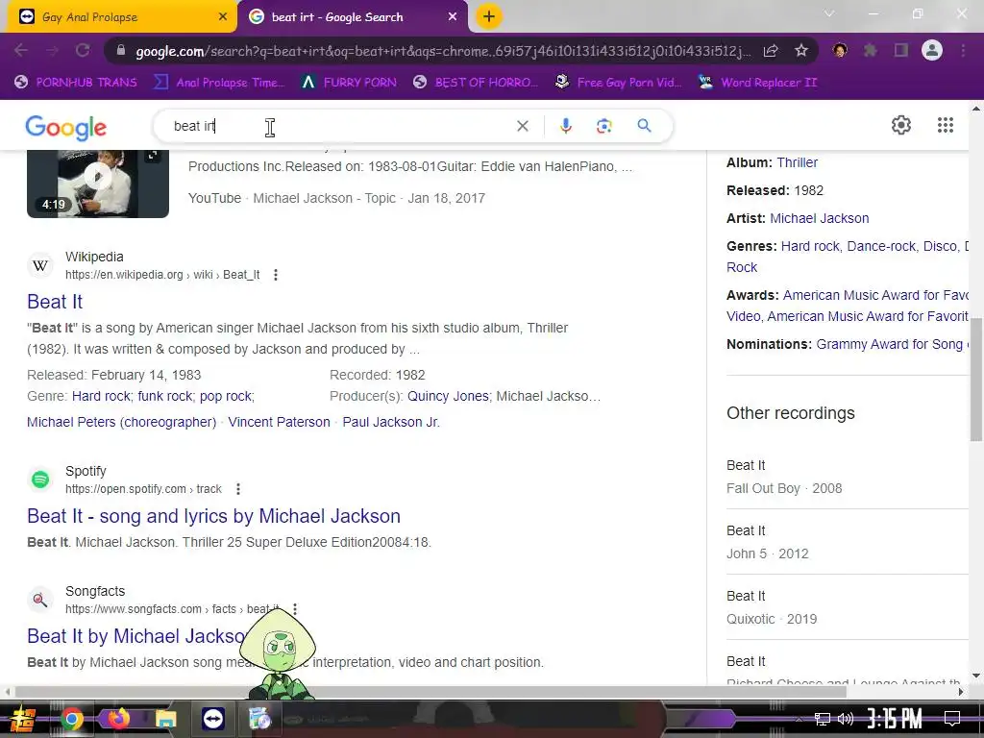984x738 pixels.
Task: Click Michael Jackson artist link in side panel
Action: [x=819, y=218]
